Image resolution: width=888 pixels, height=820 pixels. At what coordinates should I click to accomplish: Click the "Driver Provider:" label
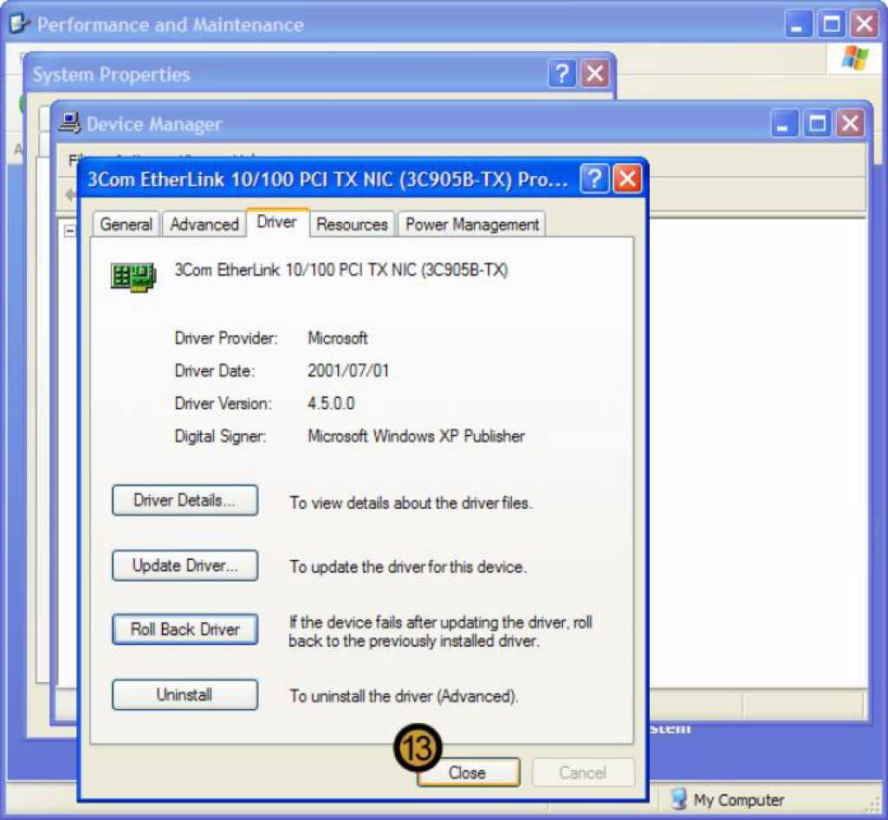226,338
